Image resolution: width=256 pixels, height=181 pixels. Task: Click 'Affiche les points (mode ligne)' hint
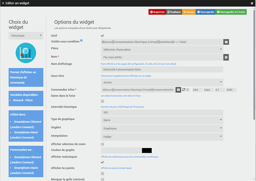pyautogui.click(x=116, y=168)
